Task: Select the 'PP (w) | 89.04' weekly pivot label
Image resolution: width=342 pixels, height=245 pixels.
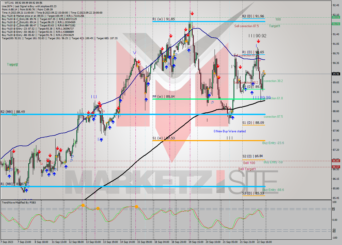Action: (164, 97)
